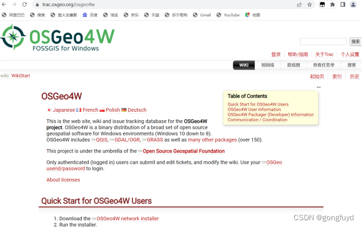Open the About licenses link
Image resolution: width=362 pixels, height=227 pixels.
click(63, 180)
